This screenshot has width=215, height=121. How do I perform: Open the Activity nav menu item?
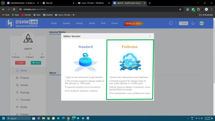pyautogui.click(x=79, y=23)
